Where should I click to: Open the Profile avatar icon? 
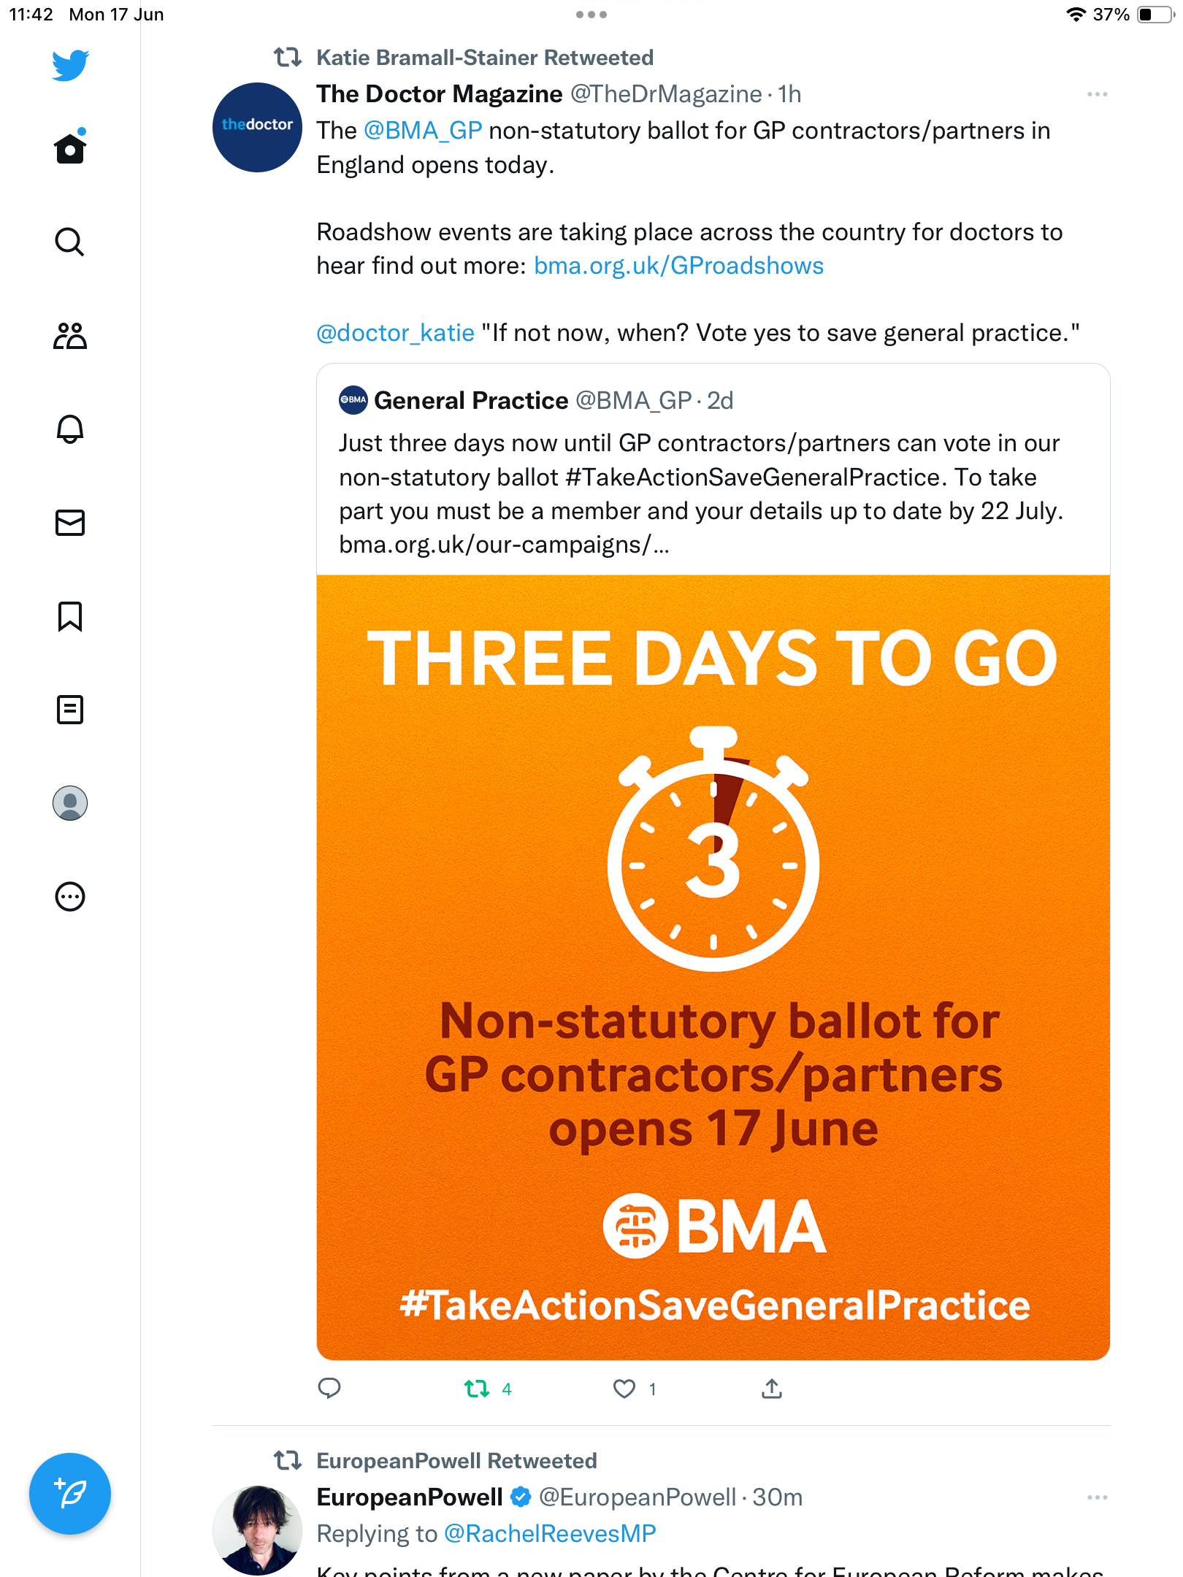tap(70, 803)
